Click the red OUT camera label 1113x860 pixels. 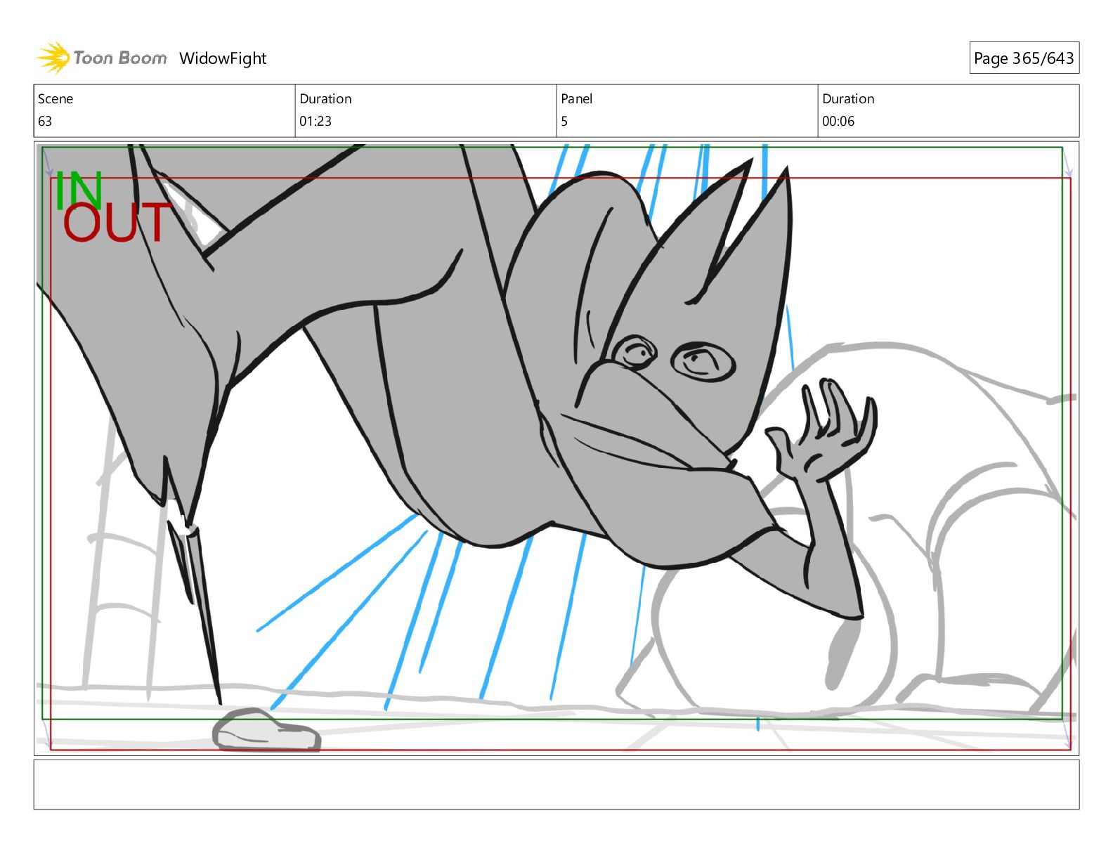click(116, 223)
